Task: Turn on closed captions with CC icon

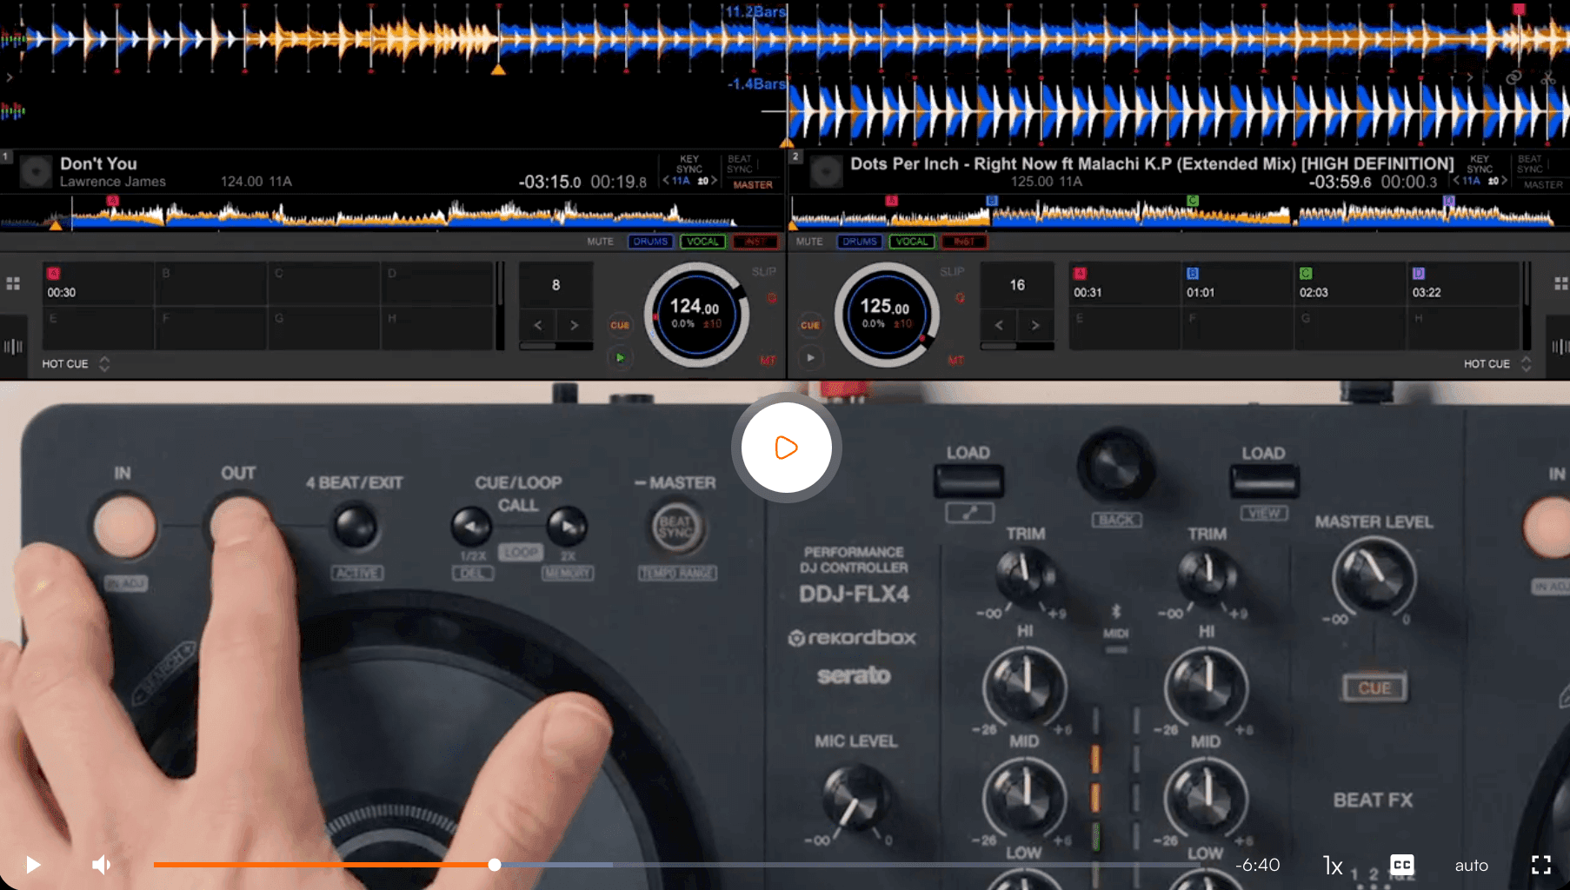Action: 1401,865
